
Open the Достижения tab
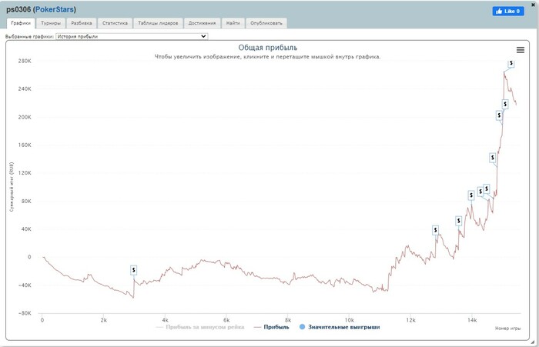pyautogui.click(x=202, y=23)
